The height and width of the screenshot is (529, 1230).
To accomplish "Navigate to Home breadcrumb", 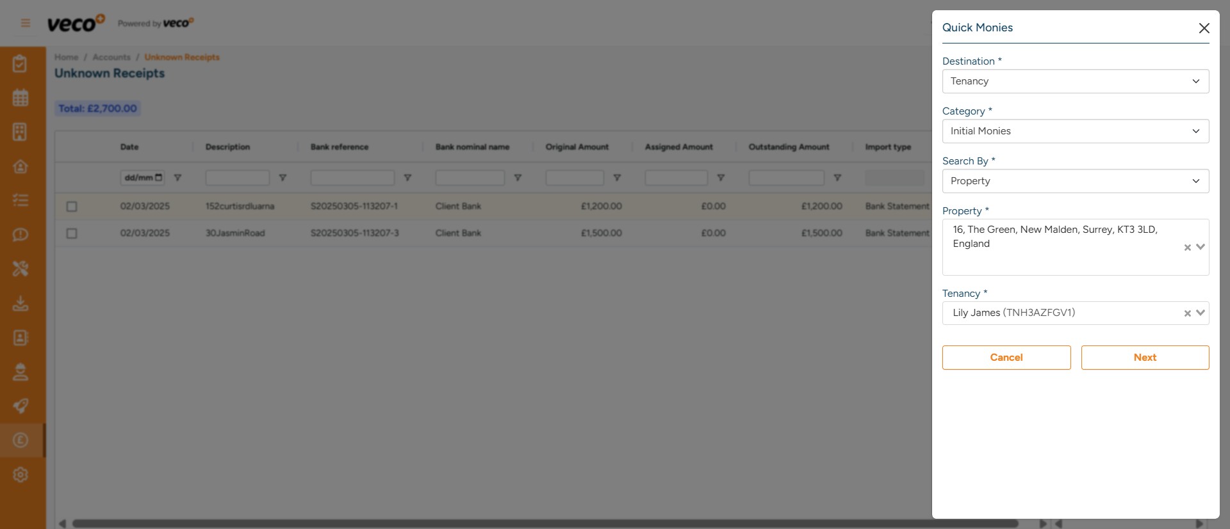I will coord(66,58).
